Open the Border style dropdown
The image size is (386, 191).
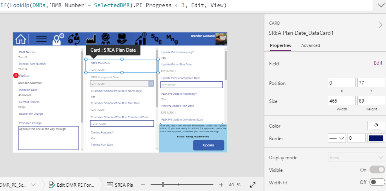pos(337,138)
